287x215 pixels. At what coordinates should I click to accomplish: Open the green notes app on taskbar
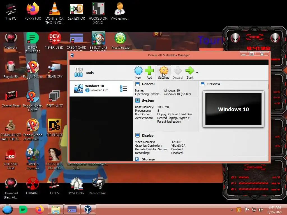[23, 209]
